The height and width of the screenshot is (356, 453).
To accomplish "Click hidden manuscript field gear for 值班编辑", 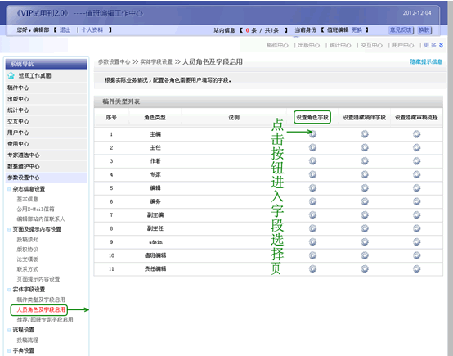I will click(365, 255).
